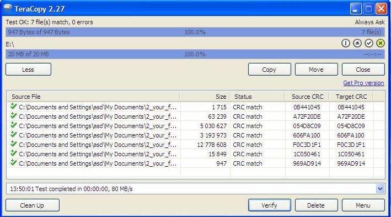The height and width of the screenshot is (217, 391).
Task: Click the Copy button
Action: click(269, 70)
